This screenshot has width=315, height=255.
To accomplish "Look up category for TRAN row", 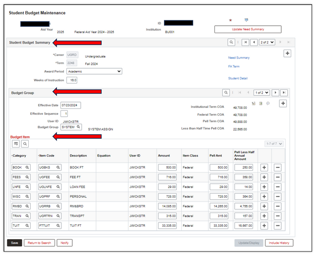I will pyautogui.click(x=27, y=216).
